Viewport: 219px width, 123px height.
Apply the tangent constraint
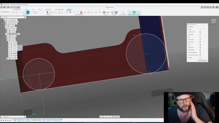(x=66, y=12)
